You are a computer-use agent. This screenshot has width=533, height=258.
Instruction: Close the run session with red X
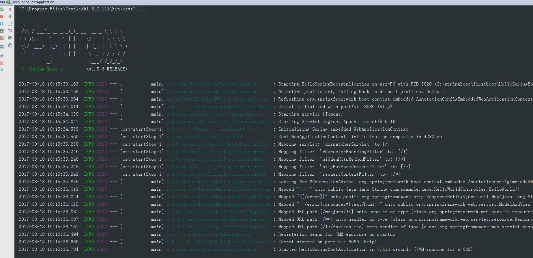click(1, 63)
